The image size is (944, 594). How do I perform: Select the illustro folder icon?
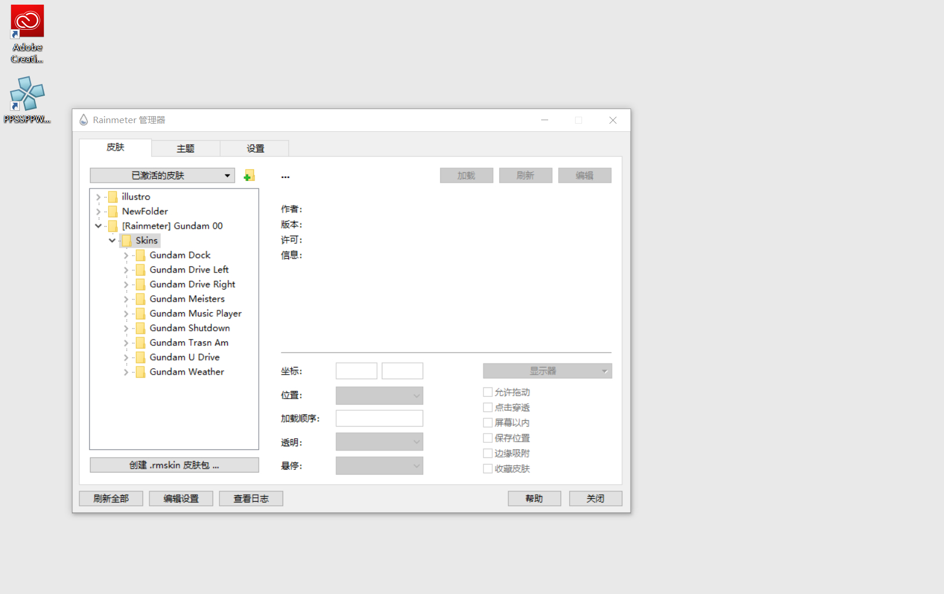pos(113,197)
